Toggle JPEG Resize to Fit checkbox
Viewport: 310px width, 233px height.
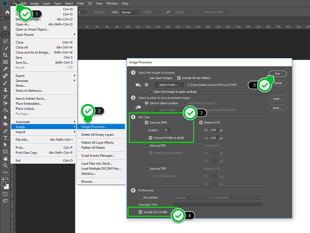[201, 122]
